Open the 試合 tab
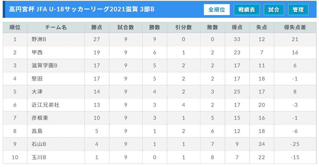Screen dimensions: 319x167 click(x=274, y=9)
